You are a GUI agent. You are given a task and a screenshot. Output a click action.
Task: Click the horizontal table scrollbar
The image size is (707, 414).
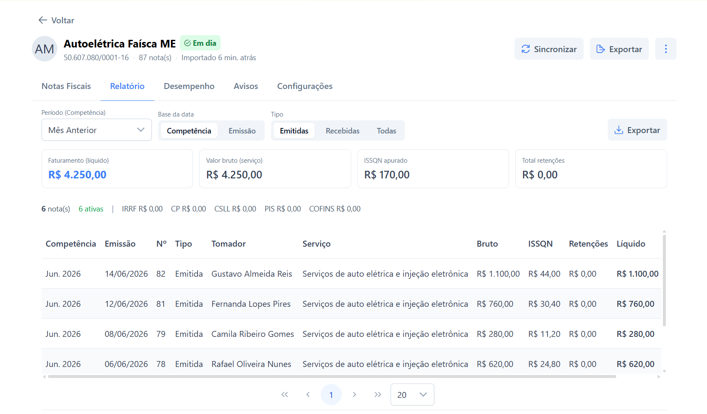click(x=332, y=376)
